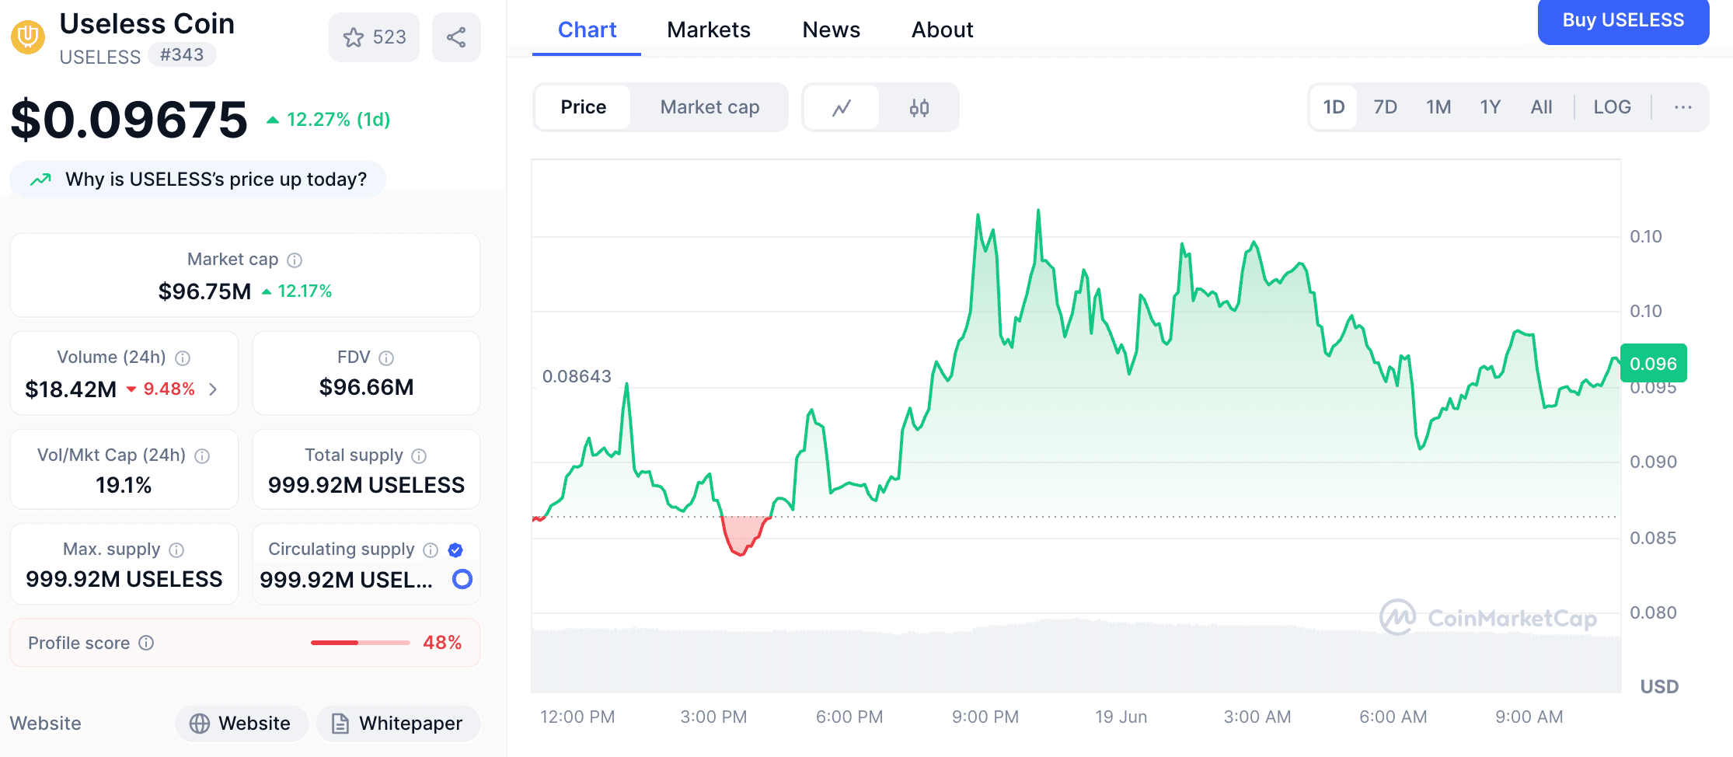The width and height of the screenshot is (1733, 757).
Task: Share the Useless Coin page
Action: click(x=456, y=37)
